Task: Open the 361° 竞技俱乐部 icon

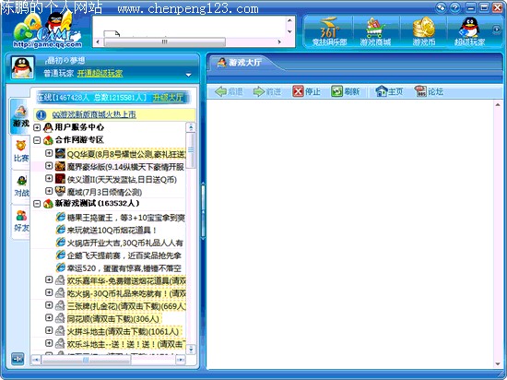Action: 329,31
